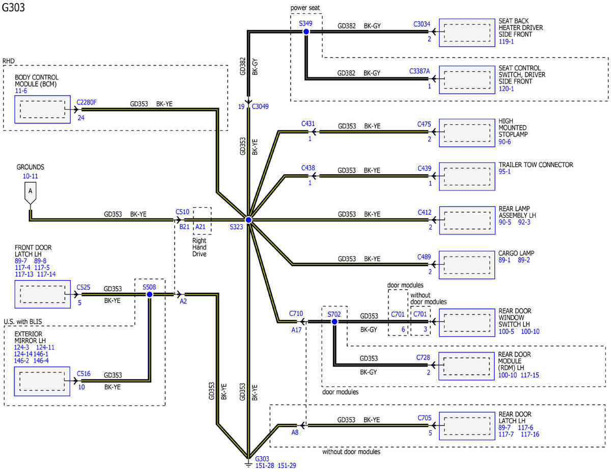The width and height of the screenshot is (611, 472).
Task: Click the S702 splice dot
Action: [335, 322]
